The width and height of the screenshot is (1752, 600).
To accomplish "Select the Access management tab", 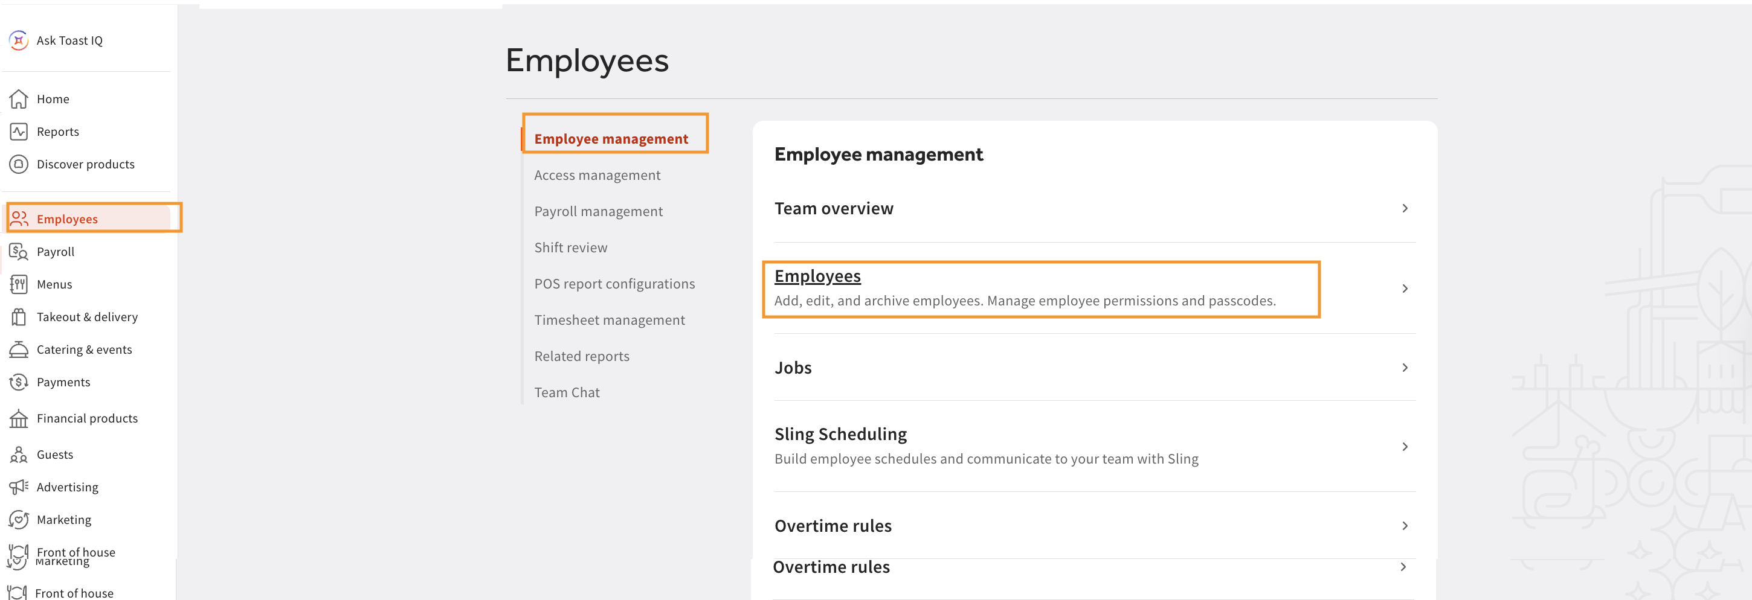I will pyautogui.click(x=596, y=175).
